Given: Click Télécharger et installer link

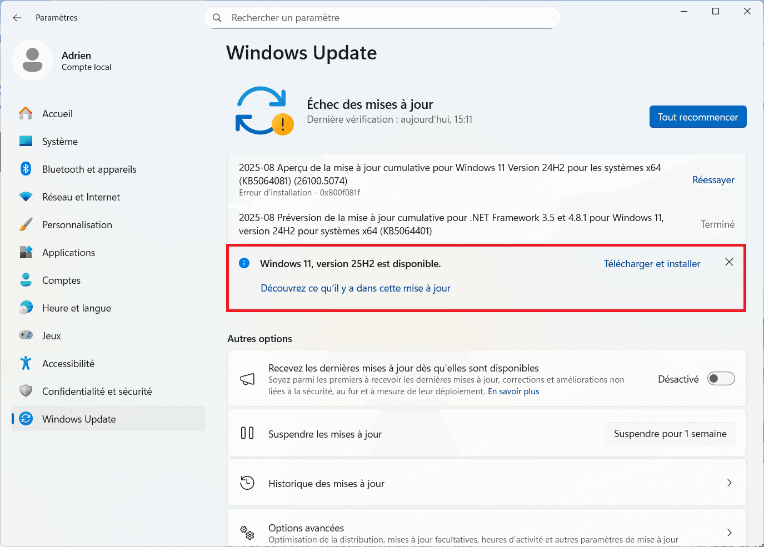Looking at the screenshot, I should coord(652,263).
